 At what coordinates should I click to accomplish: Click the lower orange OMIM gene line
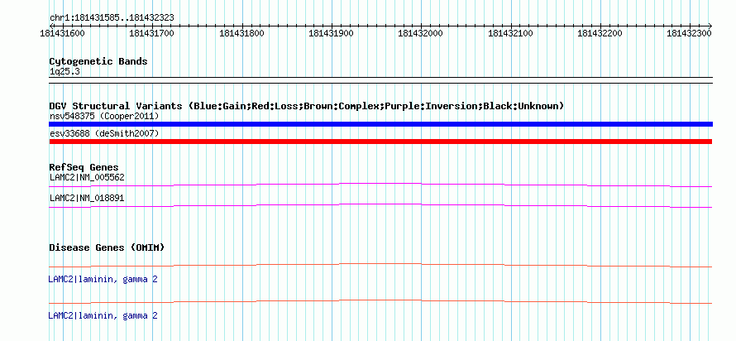coord(380,301)
